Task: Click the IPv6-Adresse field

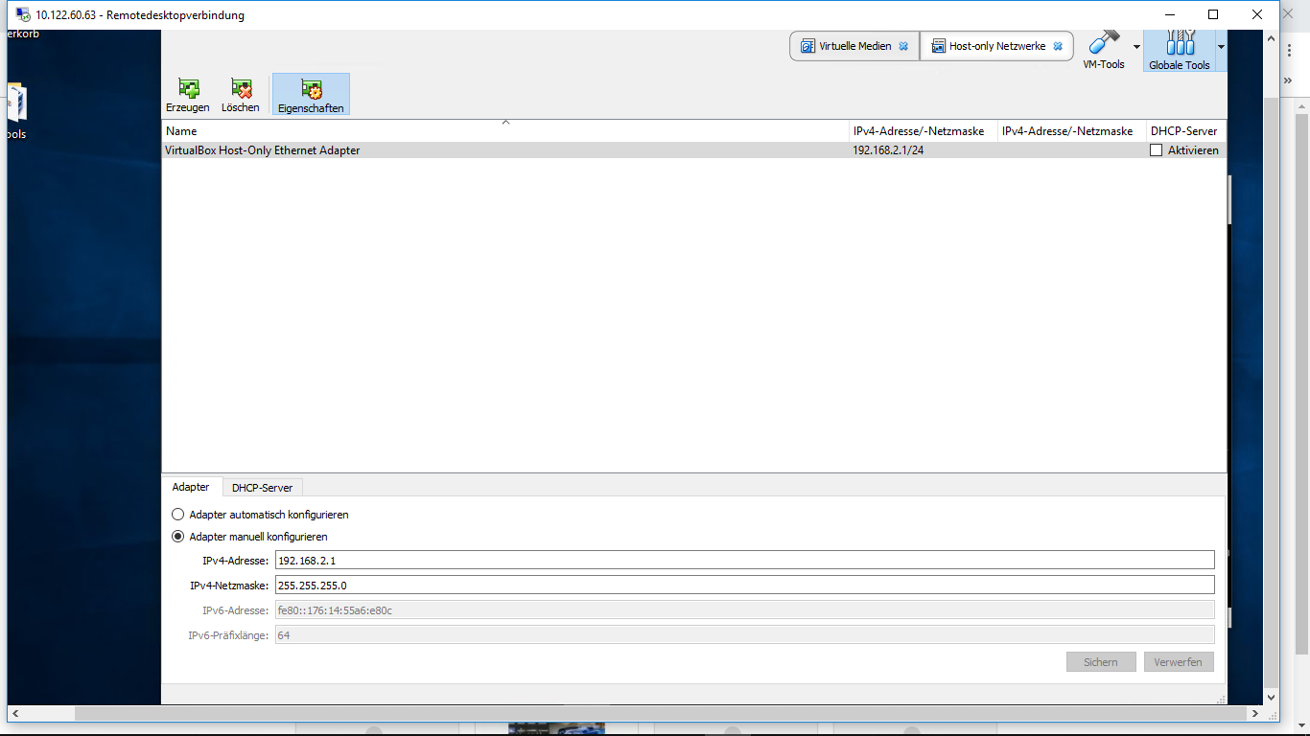Action: [744, 610]
